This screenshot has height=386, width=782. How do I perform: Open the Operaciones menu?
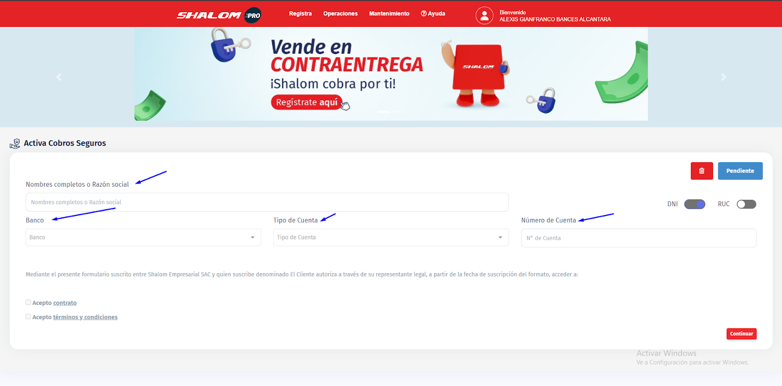(x=340, y=14)
